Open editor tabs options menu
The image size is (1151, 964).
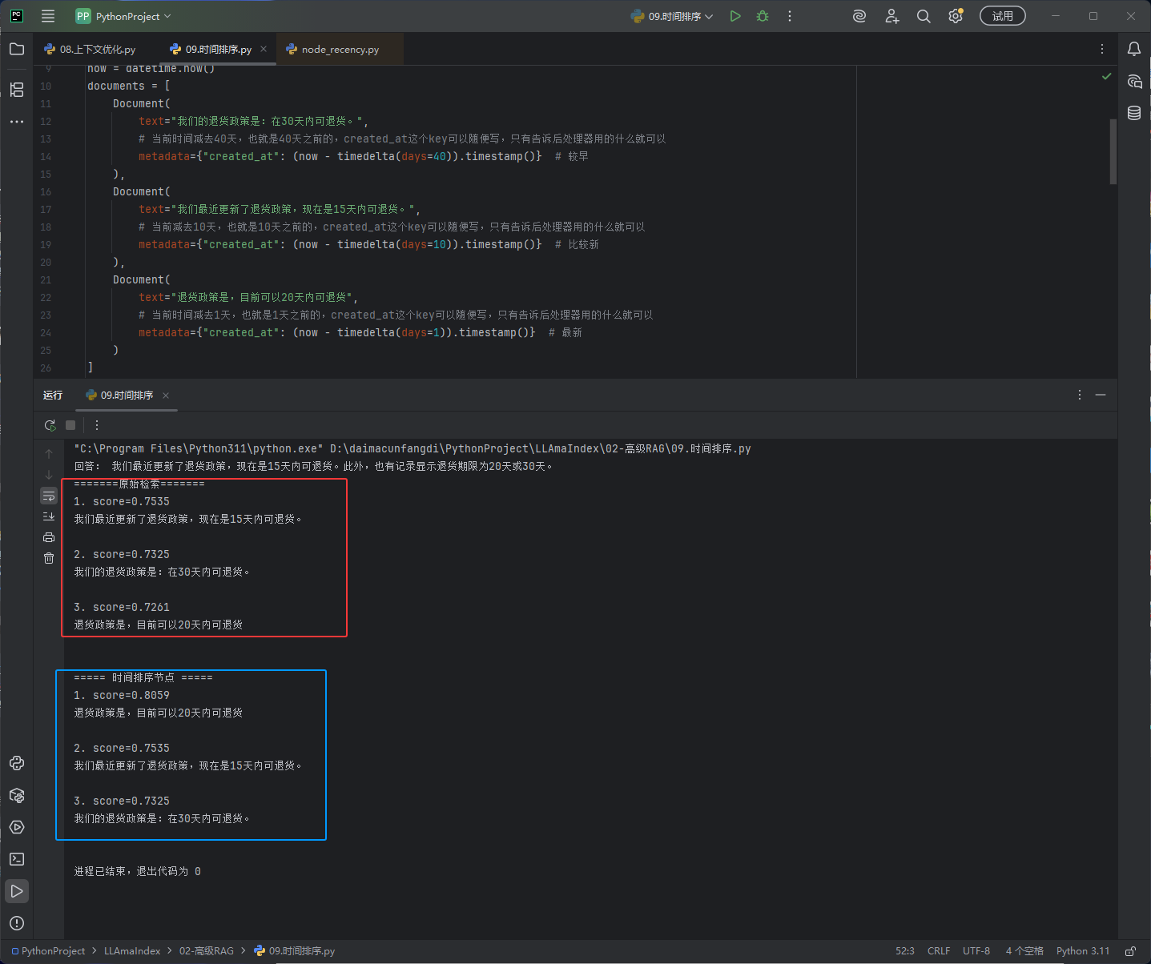tap(1102, 49)
